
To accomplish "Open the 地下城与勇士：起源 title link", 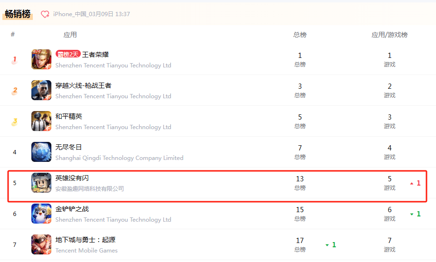I will tap(86, 240).
